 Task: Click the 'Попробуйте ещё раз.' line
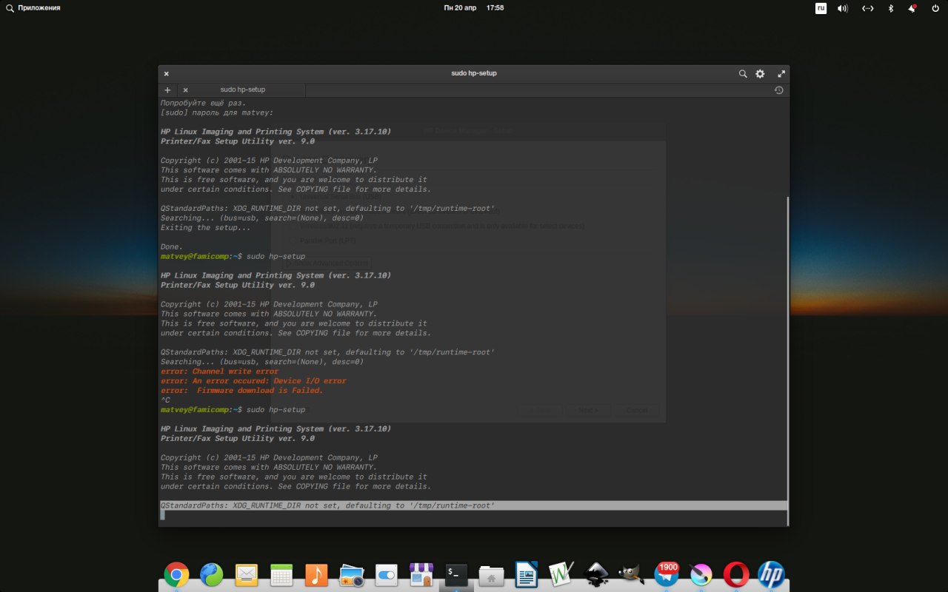pyautogui.click(x=203, y=103)
